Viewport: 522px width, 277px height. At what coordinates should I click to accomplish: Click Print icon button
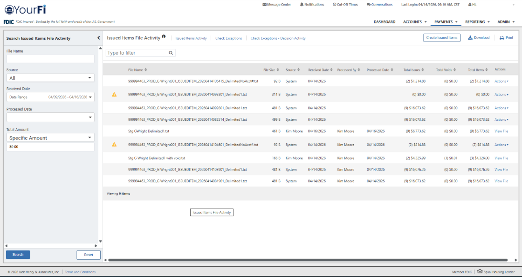click(506, 38)
